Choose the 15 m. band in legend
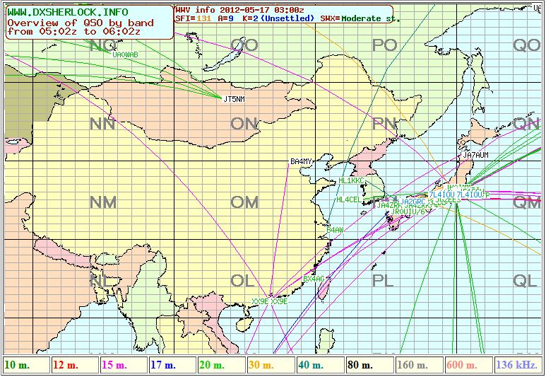Screen dimensions: 546x377 click(x=124, y=365)
